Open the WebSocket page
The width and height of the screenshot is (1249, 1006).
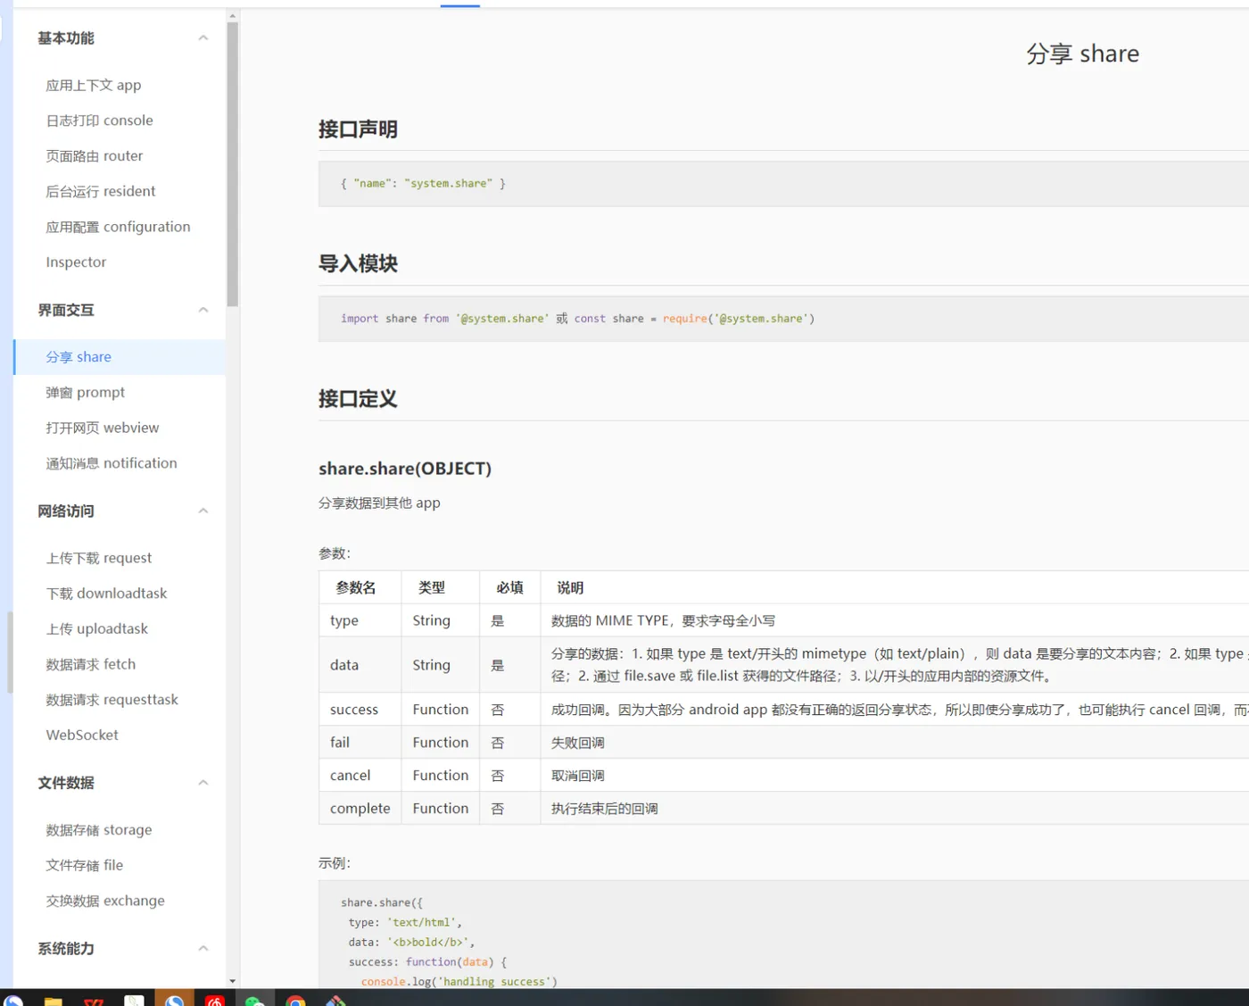coord(82,736)
